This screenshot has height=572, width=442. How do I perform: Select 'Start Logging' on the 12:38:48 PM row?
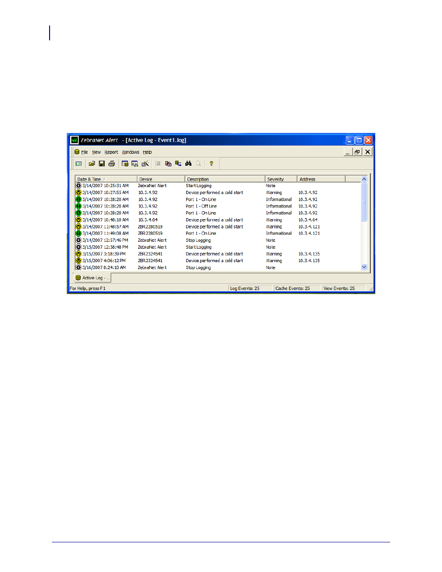[x=199, y=247]
